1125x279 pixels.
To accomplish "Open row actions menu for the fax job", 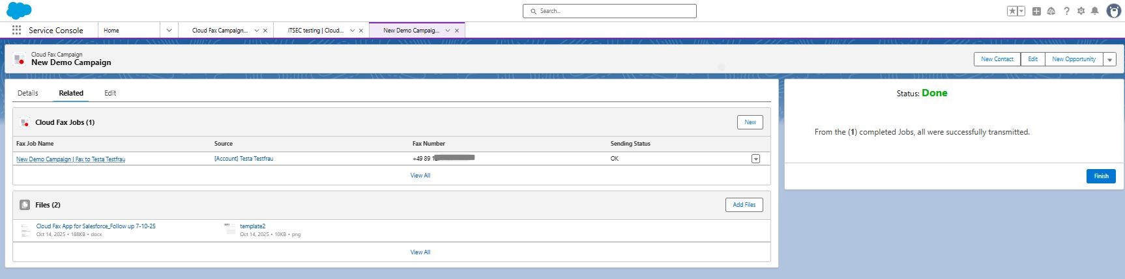I will pyautogui.click(x=755, y=159).
